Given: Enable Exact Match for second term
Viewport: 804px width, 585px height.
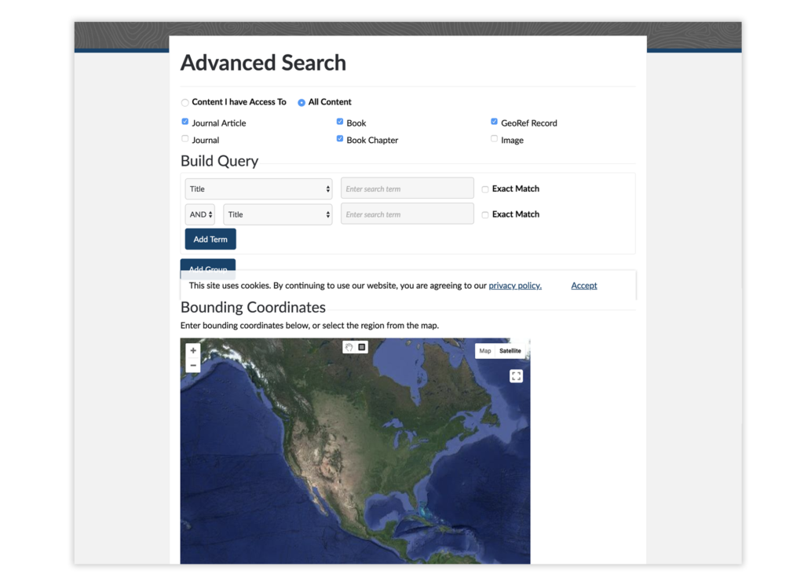Looking at the screenshot, I should [x=485, y=214].
